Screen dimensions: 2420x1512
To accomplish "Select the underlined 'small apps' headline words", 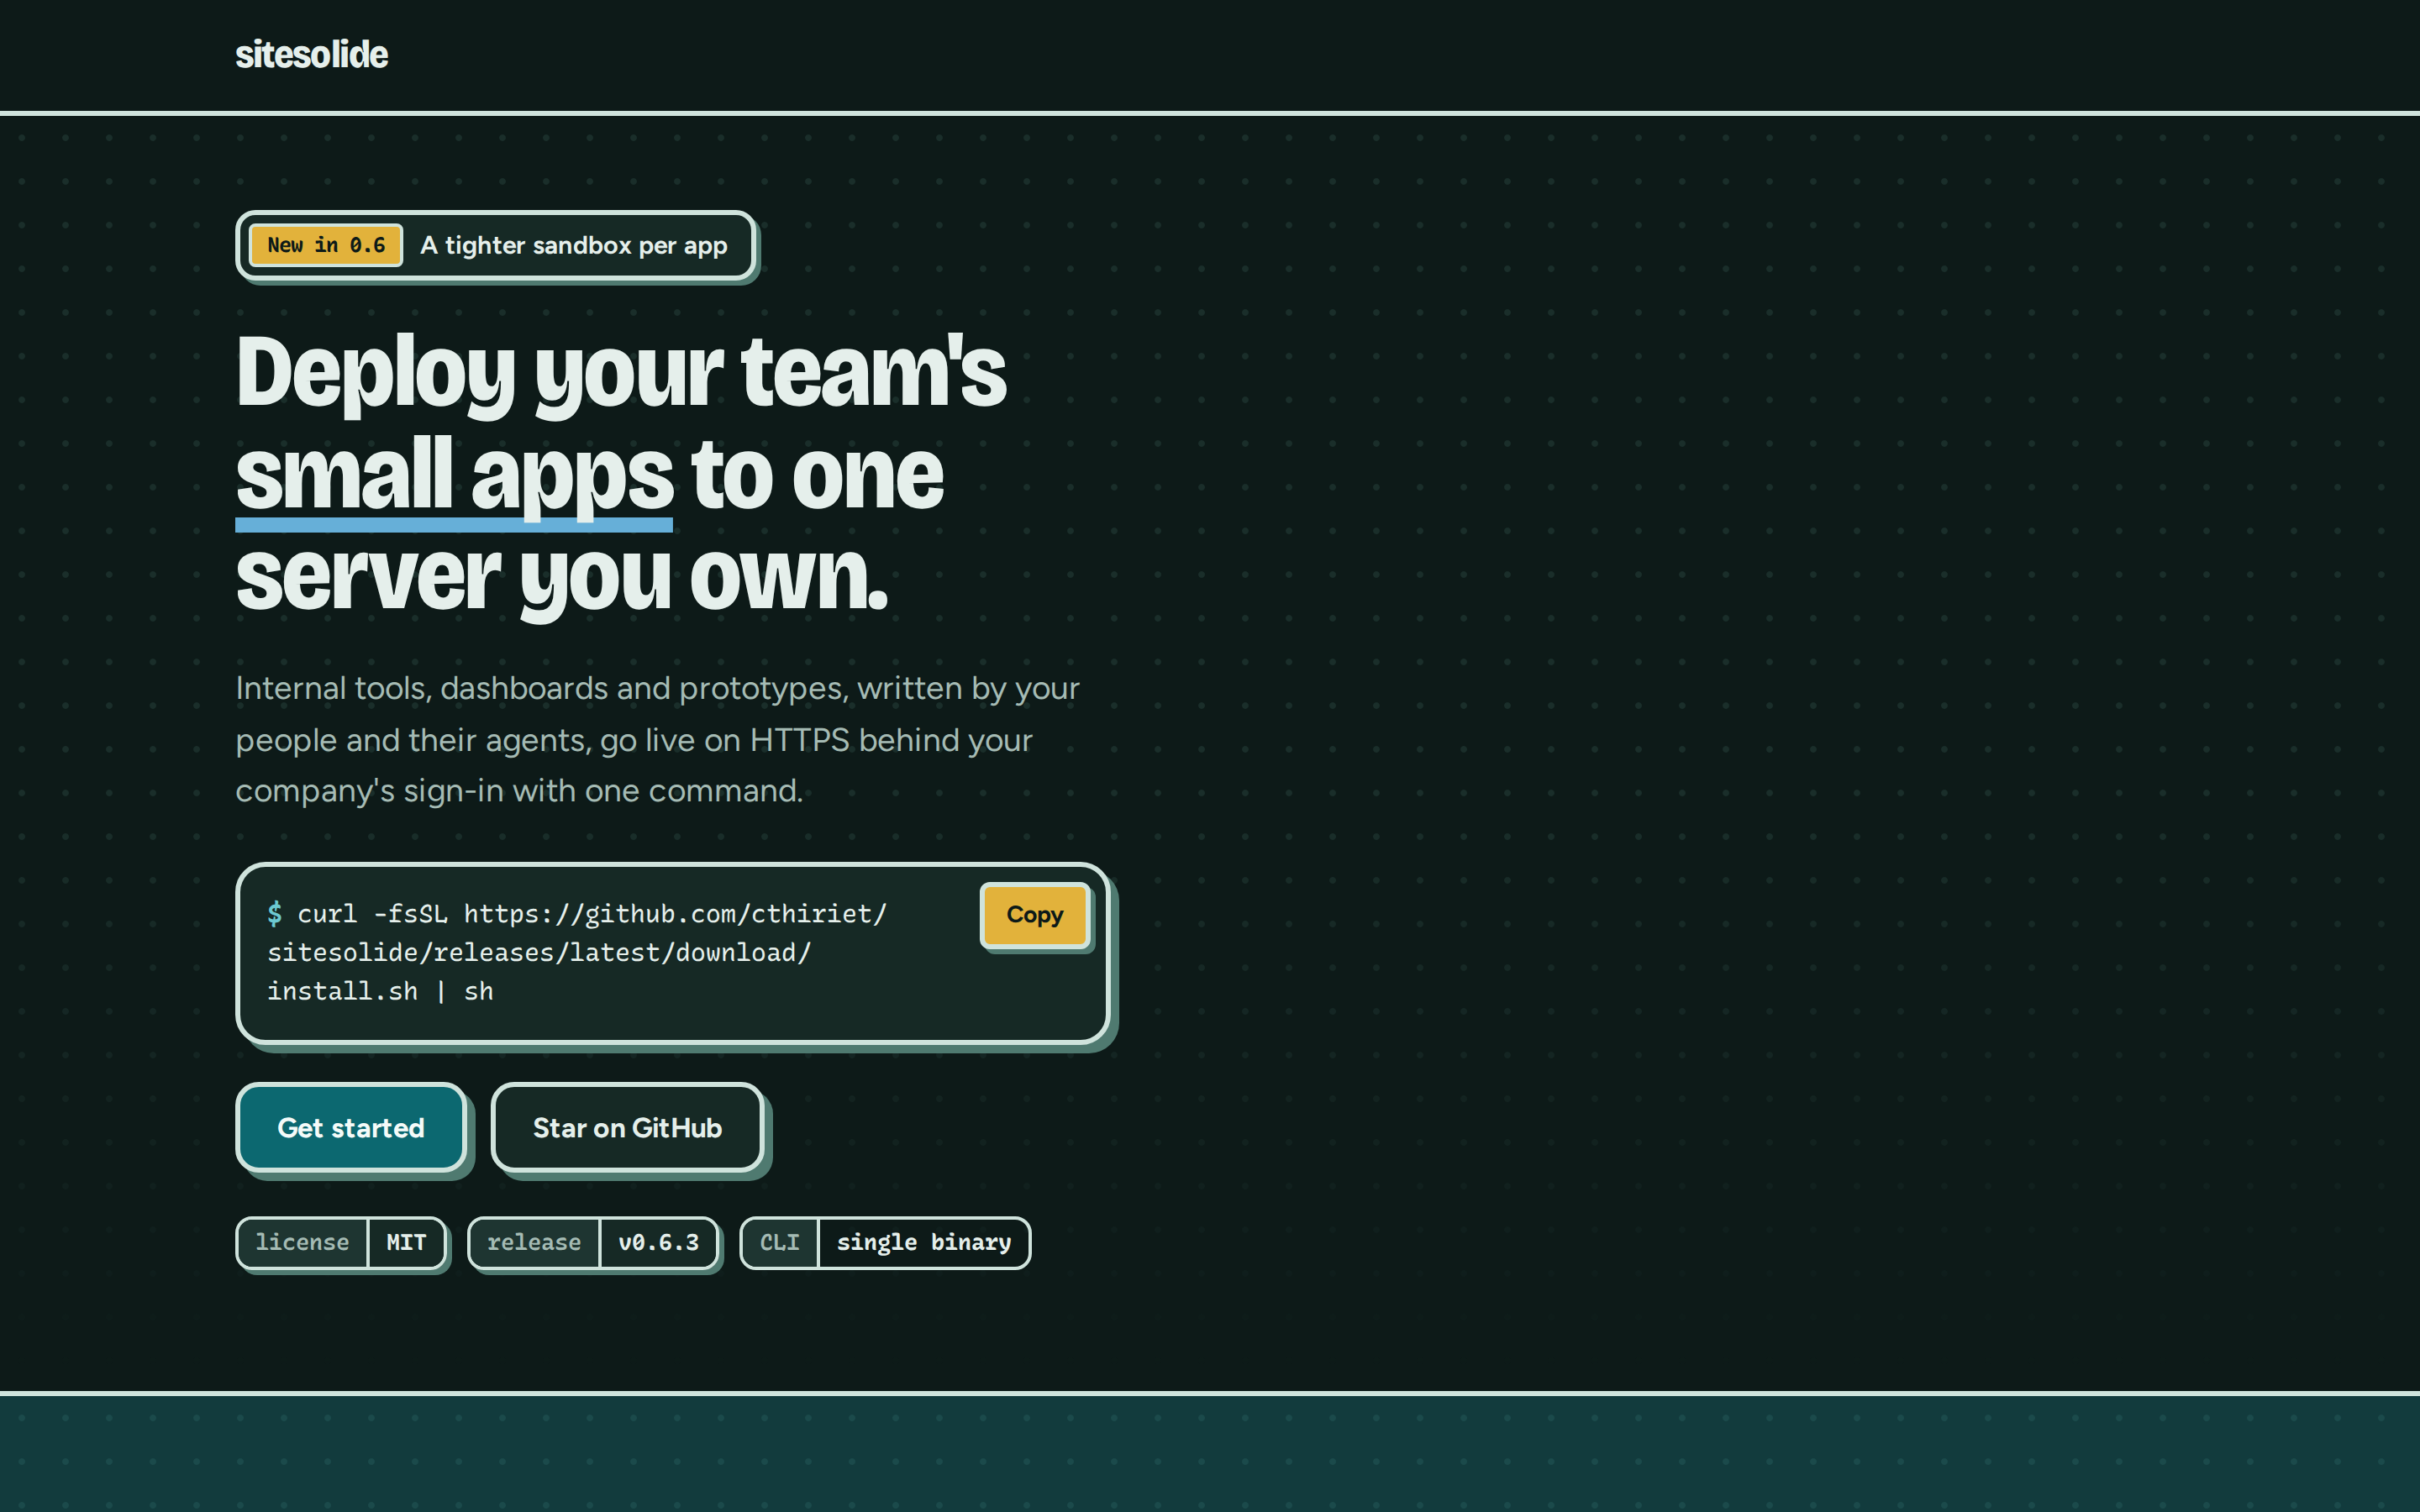I will (x=454, y=478).
